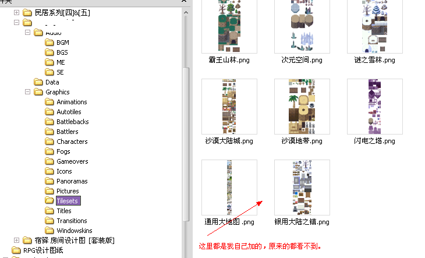Select the 次元空间.png tileset thumbnail
425x258 pixels.
tap(302, 26)
